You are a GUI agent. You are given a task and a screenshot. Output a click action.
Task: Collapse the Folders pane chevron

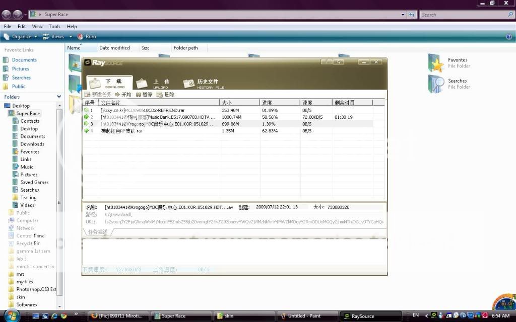59,97
